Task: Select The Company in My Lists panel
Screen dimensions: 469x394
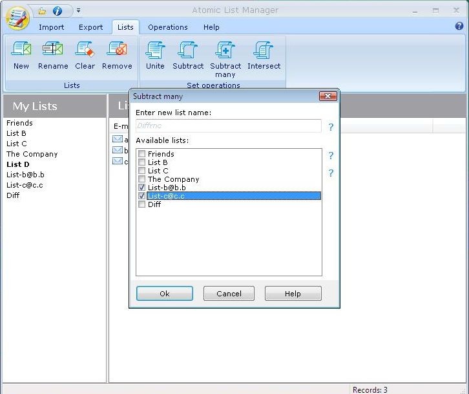Action: click(32, 154)
